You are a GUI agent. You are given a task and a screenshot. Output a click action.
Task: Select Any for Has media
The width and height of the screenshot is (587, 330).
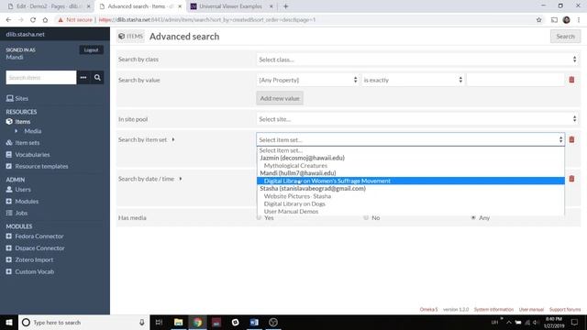point(473,218)
